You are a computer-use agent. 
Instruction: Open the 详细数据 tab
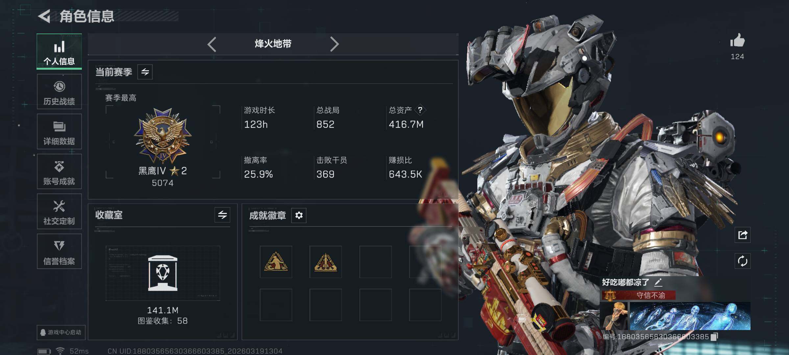coord(59,131)
